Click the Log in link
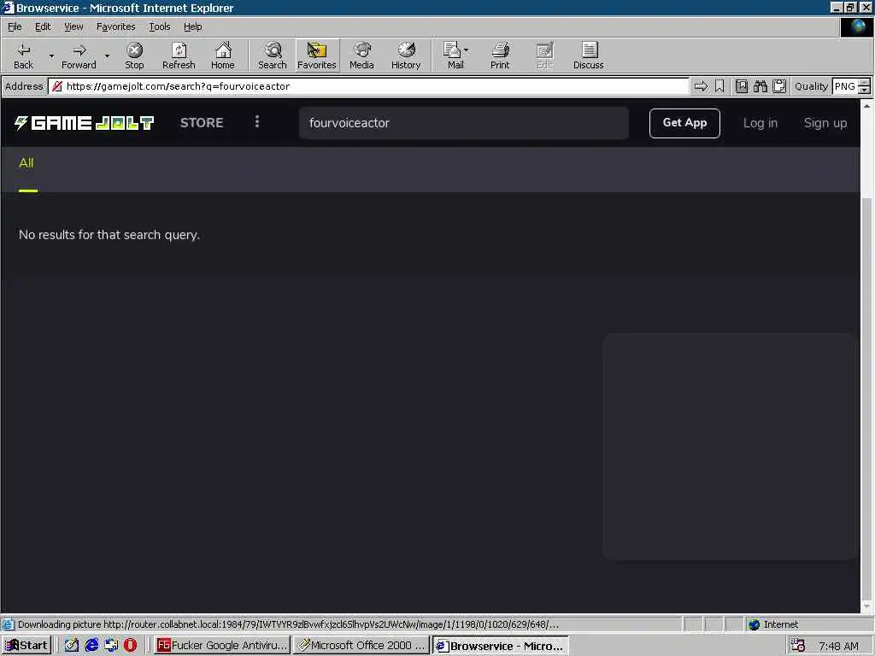 [x=760, y=123]
